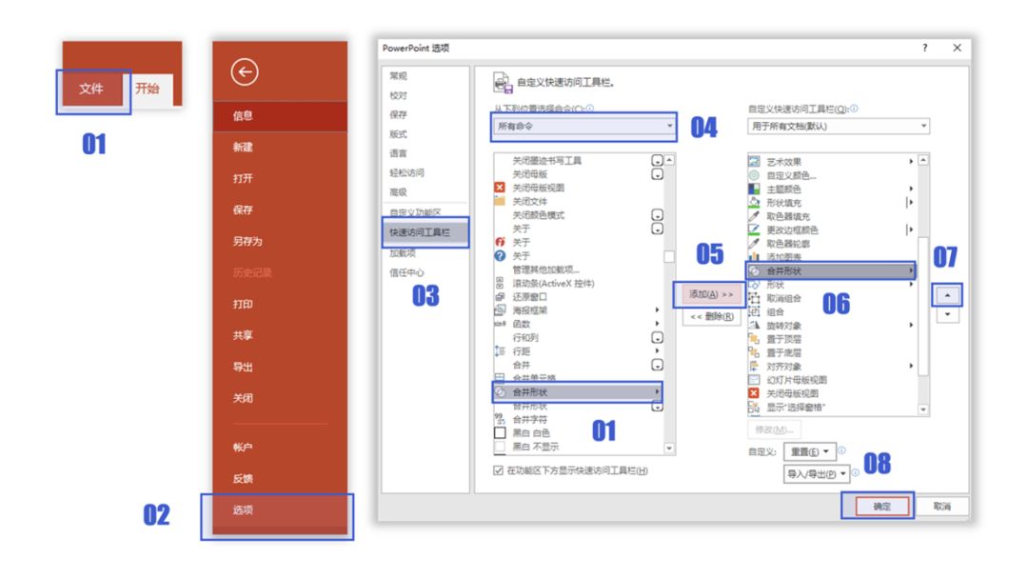Open the 文件 ribbon tab
Image resolution: width=1028 pixels, height=579 pixels.
91,89
